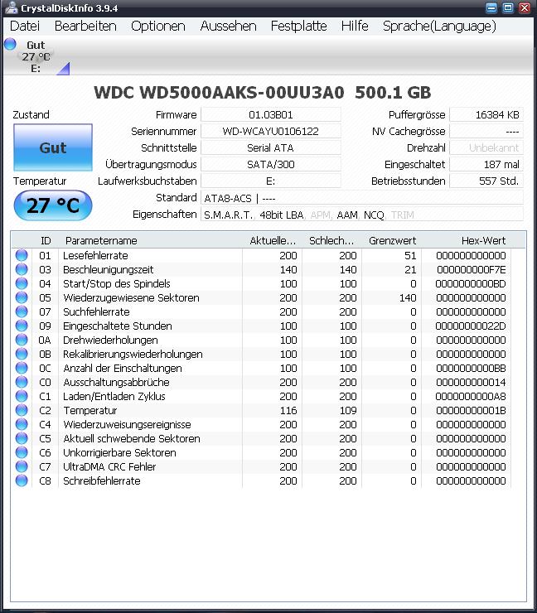Click status orb for Anzahl der Einschaltungen

22,368
